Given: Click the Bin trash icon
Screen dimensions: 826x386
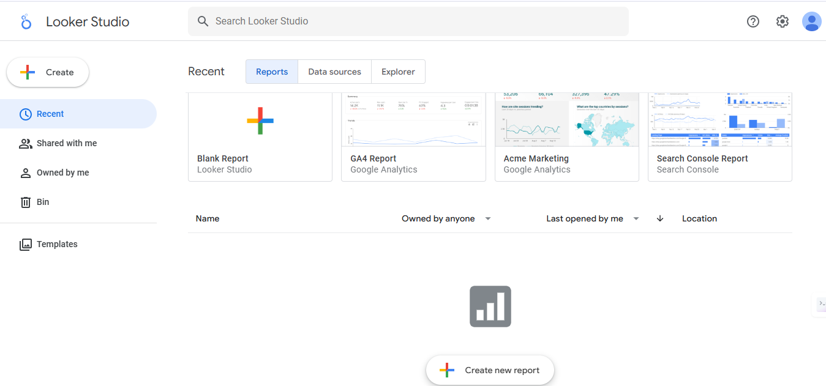Looking at the screenshot, I should [x=26, y=202].
